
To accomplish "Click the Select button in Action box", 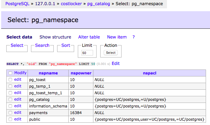I will (111, 53).
